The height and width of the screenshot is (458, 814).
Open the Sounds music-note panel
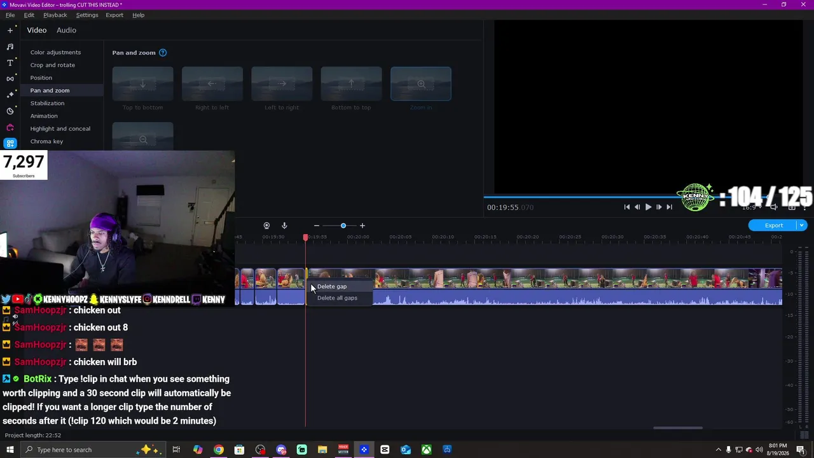click(10, 46)
